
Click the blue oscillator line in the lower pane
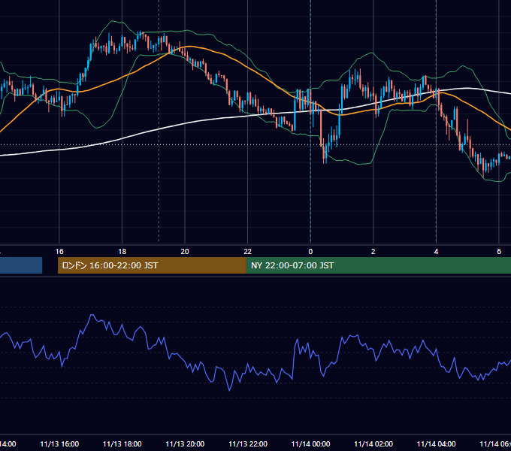(x=248, y=365)
